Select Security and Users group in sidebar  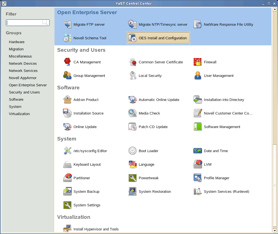click(x=24, y=92)
